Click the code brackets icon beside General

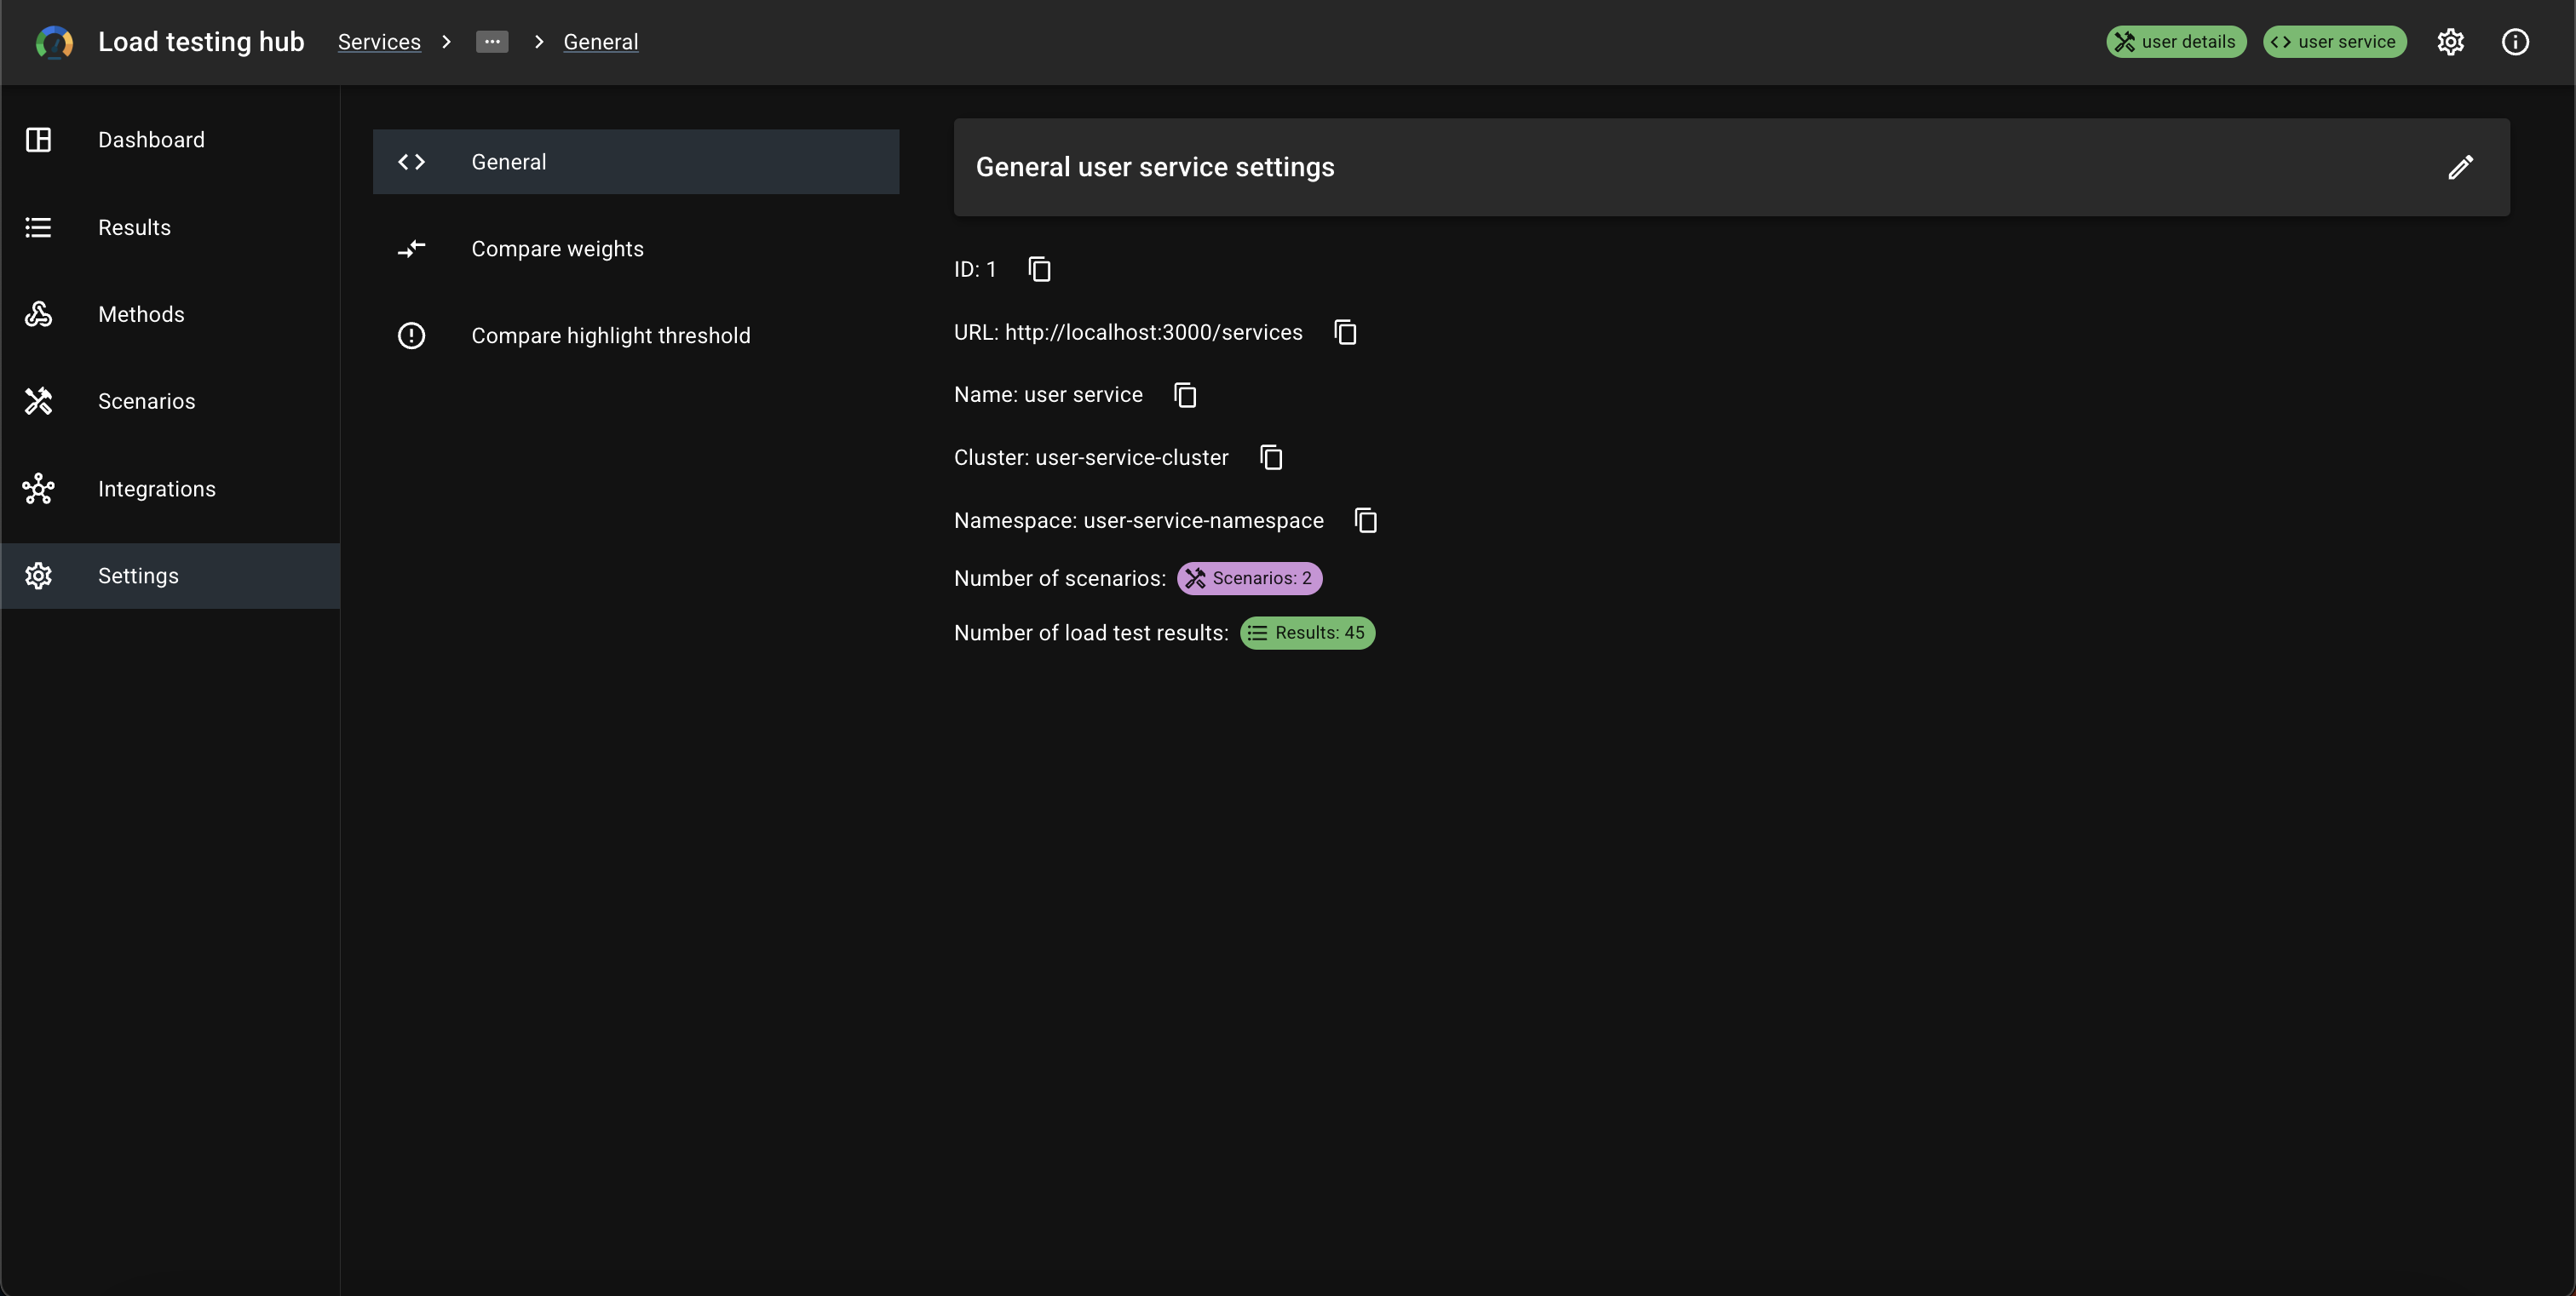click(x=411, y=162)
